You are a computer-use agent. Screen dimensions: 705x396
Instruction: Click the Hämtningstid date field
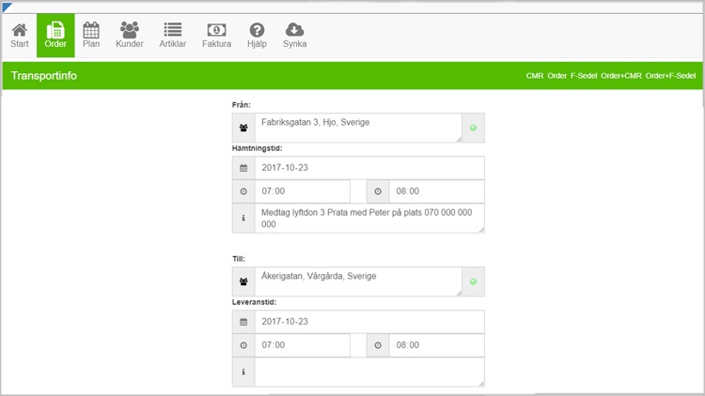tap(369, 168)
